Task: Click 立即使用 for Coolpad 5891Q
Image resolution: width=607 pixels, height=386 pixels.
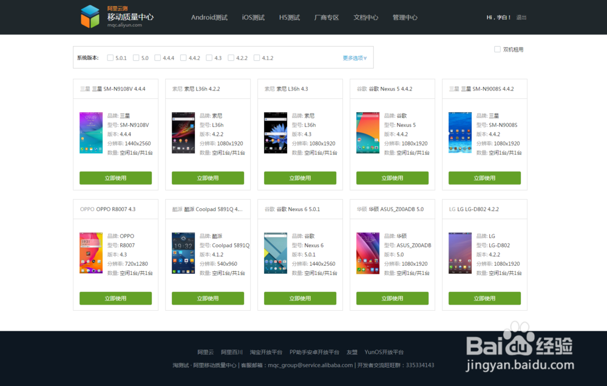Action: click(x=208, y=298)
